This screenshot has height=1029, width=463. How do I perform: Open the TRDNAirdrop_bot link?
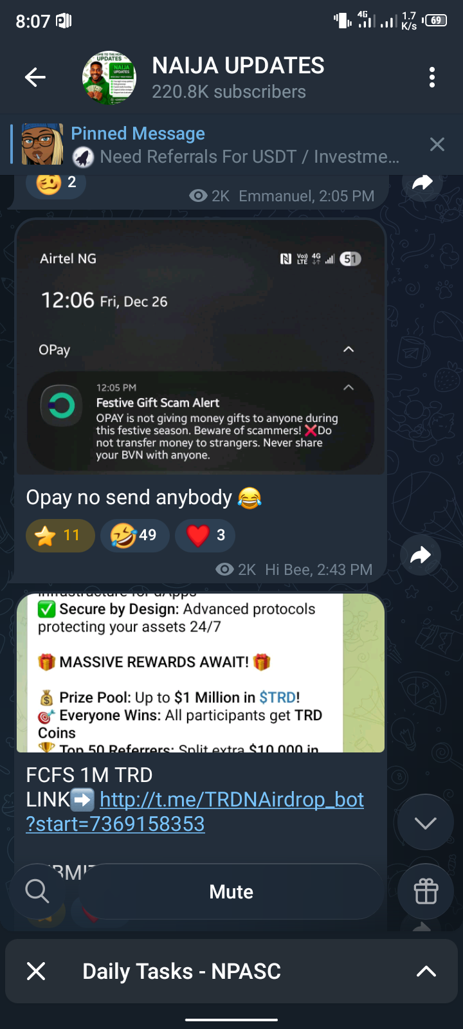[x=195, y=812]
